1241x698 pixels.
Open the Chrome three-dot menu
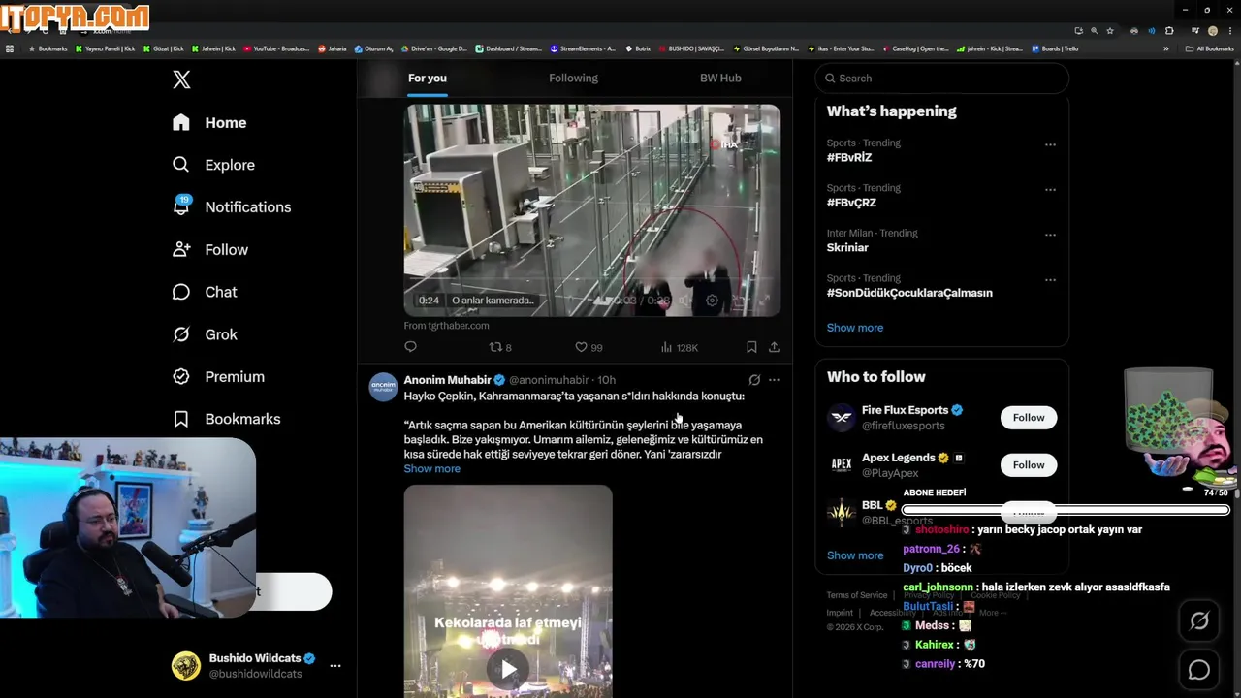point(1228,31)
